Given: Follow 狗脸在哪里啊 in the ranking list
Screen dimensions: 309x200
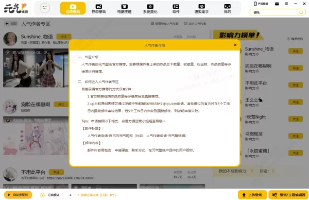Looking at the screenshot, I should tap(296, 68).
